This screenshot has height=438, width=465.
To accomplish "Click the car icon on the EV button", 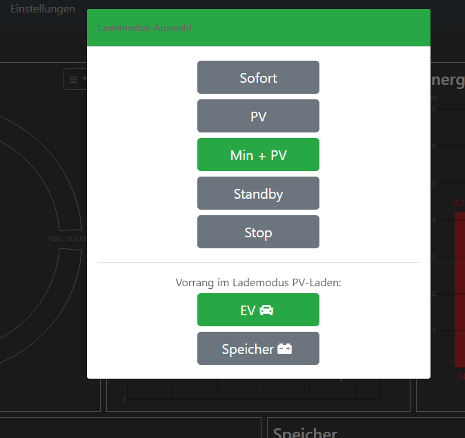I will pyautogui.click(x=267, y=310).
